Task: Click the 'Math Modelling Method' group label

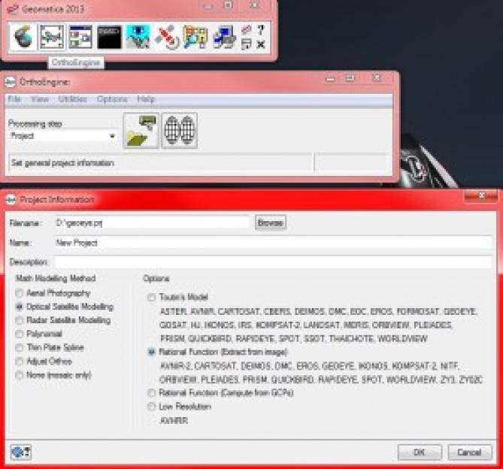Action: (x=56, y=278)
